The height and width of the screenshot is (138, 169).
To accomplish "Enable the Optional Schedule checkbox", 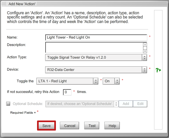I will coord(8,104).
